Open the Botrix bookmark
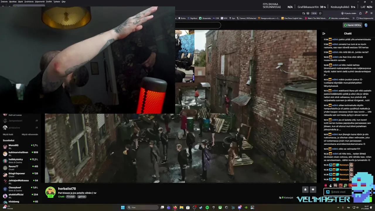The height and width of the screenshot is (211, 375). [182, 18]
